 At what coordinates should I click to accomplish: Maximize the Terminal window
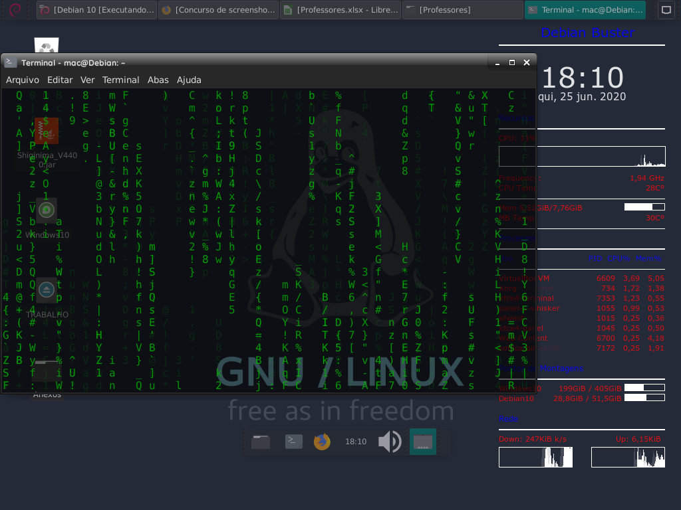coord(512,63)
